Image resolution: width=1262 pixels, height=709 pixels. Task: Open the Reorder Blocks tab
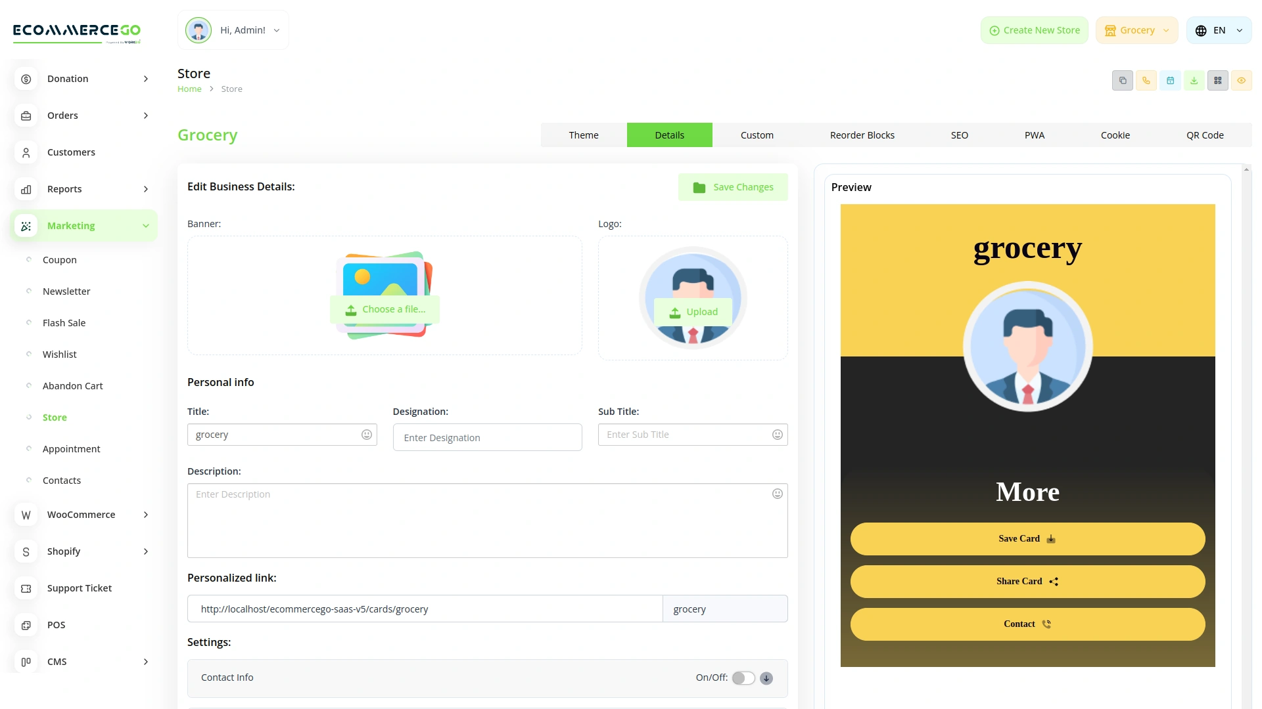pyautogui.click(x=862, y=135)
